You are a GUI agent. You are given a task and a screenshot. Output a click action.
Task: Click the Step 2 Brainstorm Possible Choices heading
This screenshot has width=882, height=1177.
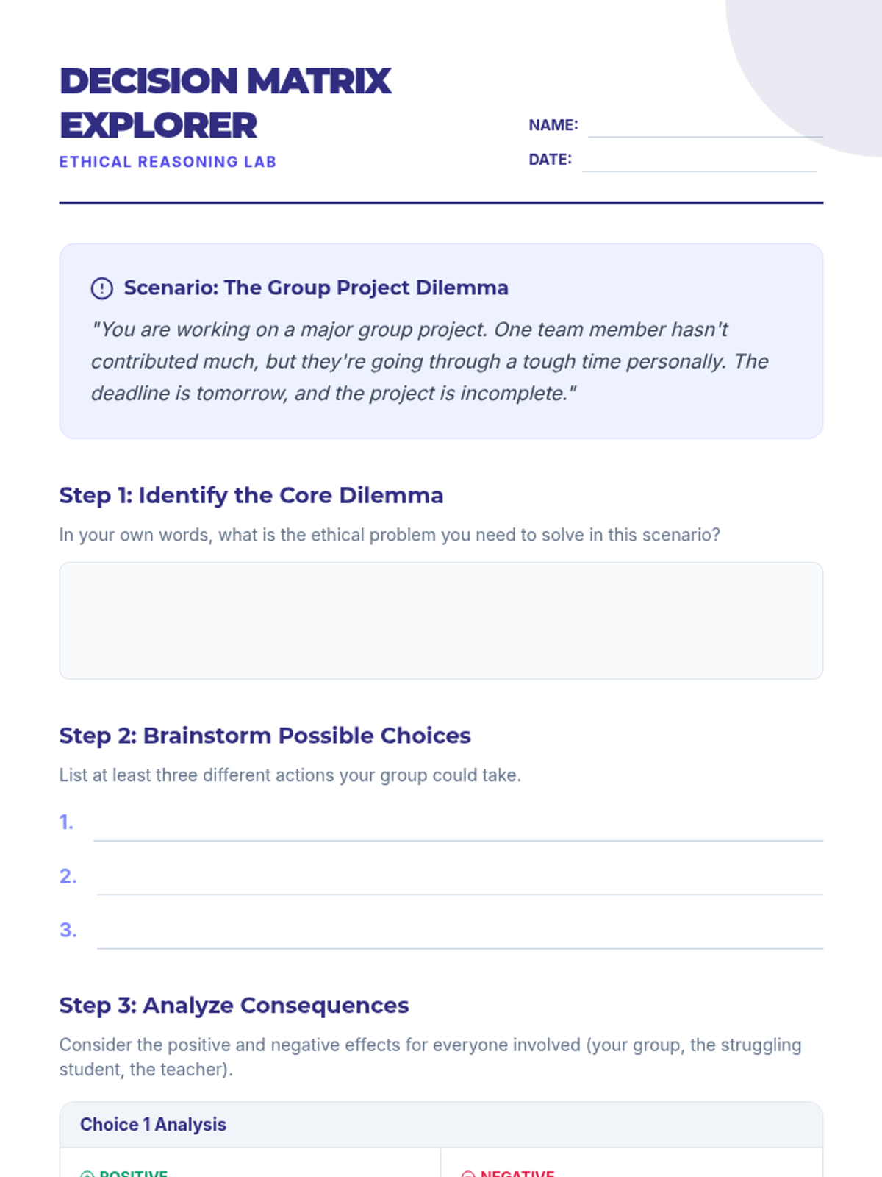[265, 736]
